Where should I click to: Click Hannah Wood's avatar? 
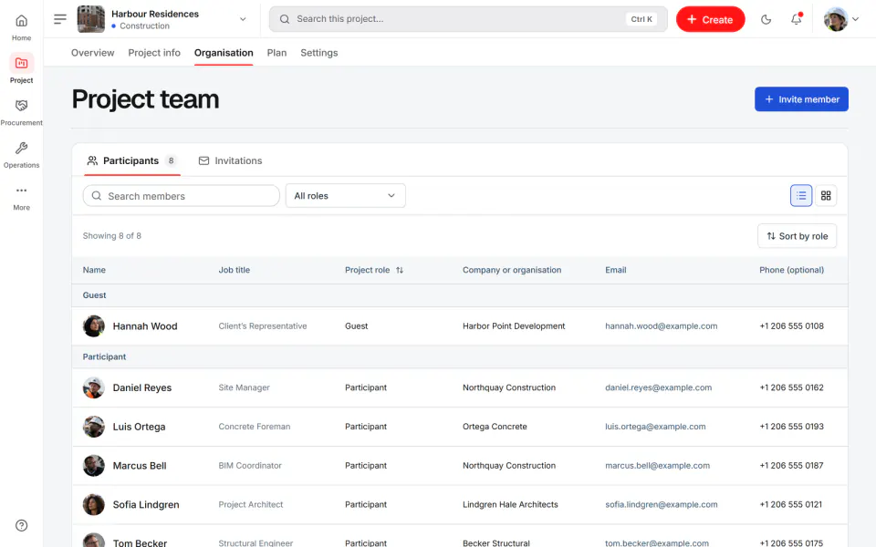tap(93, 326)
